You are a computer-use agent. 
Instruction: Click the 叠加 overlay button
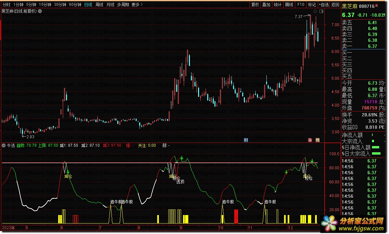[266, 5]
